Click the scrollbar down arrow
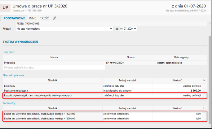The image size is (212, 129). (210, 126)
